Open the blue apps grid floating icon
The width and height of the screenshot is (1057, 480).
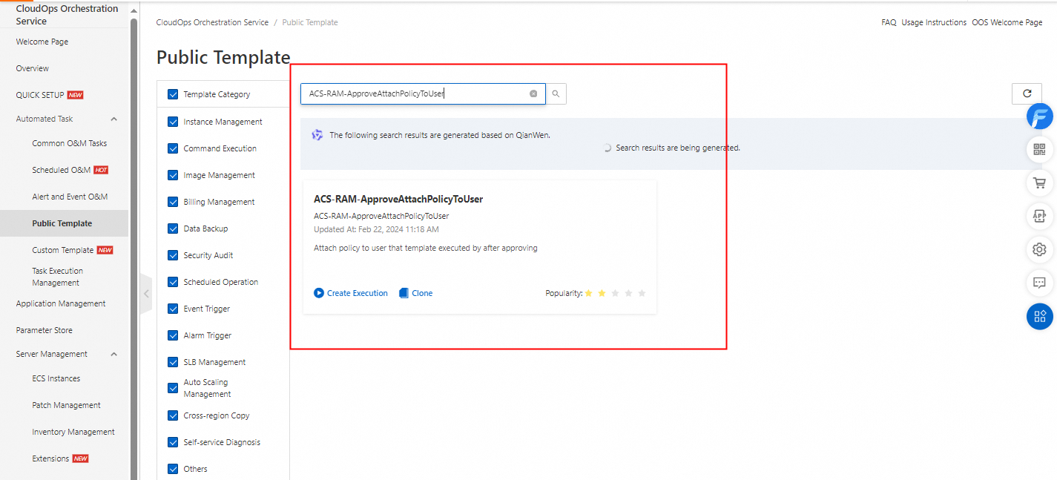tap(1039, 316)
